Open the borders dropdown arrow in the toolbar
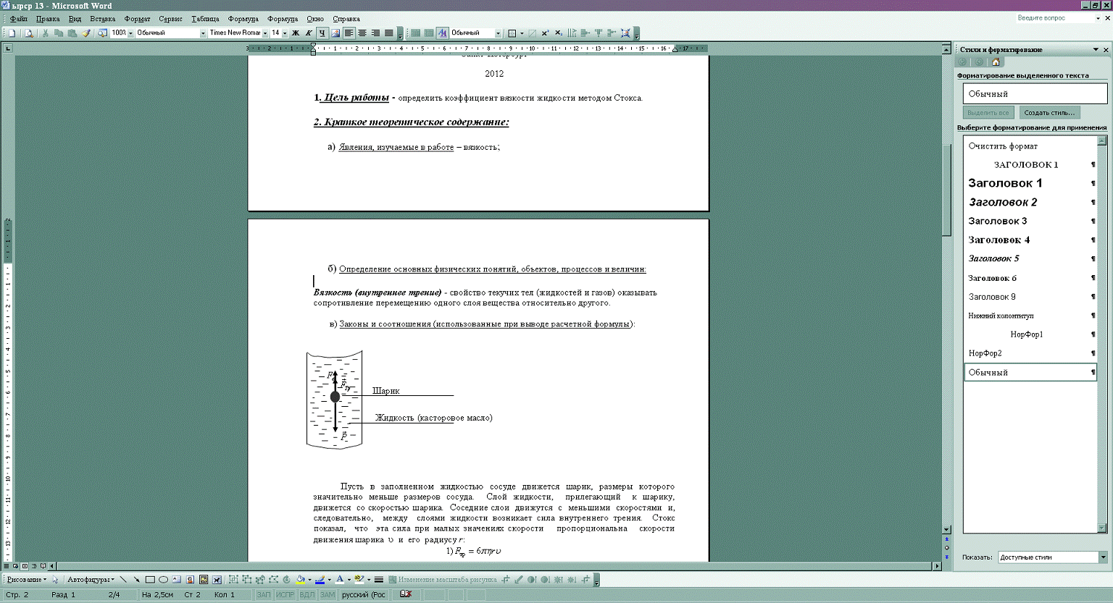The image size is (1113, 603). [x=522, y=33]
